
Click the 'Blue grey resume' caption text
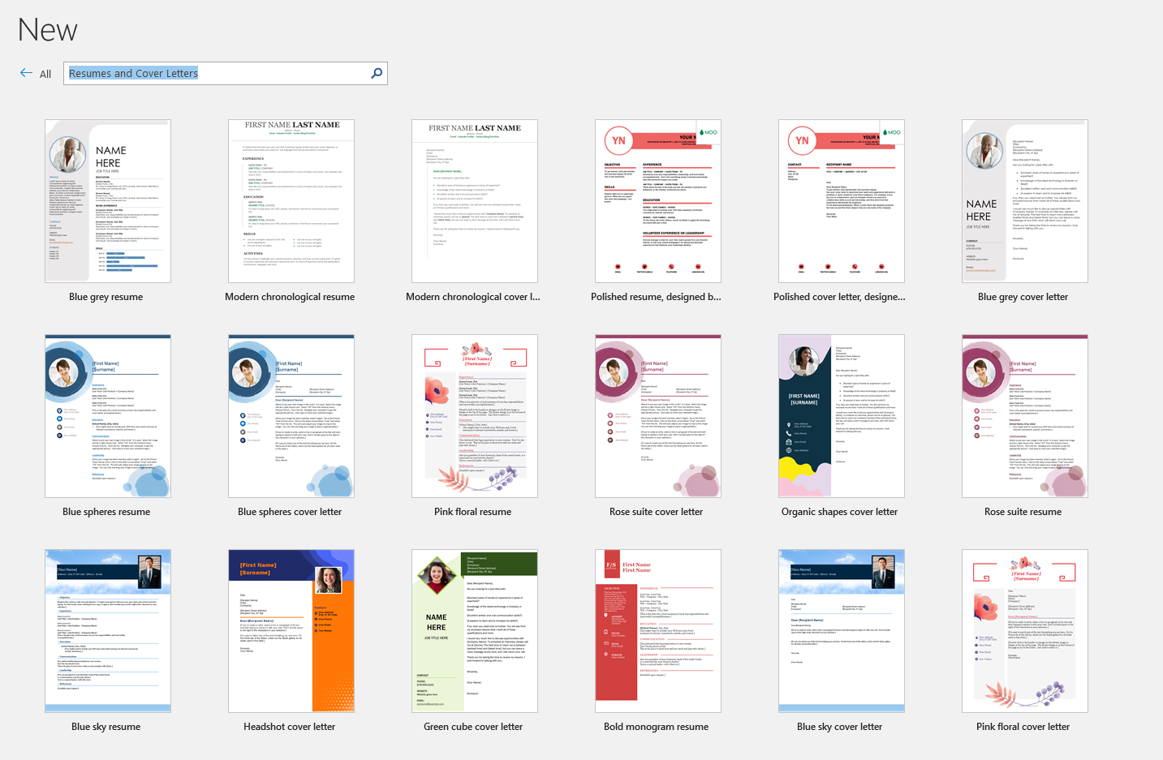pos(106,297)
